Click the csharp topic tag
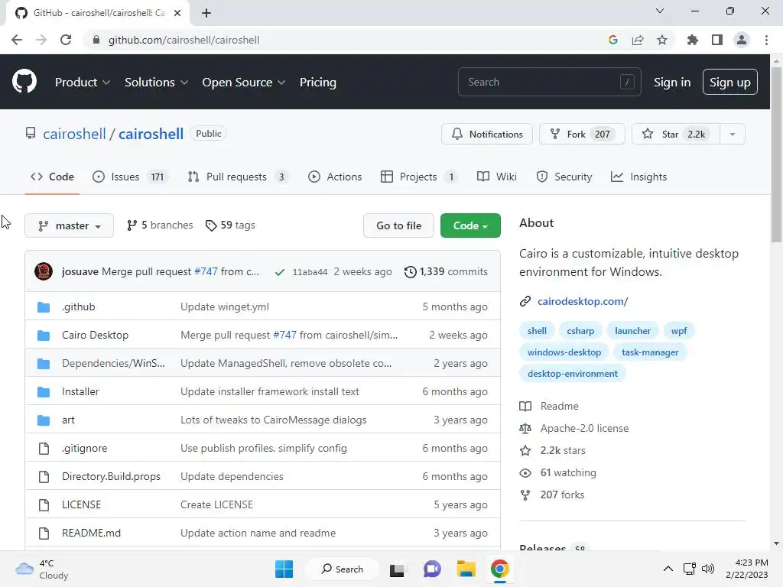783x587 pixels. 580,331
